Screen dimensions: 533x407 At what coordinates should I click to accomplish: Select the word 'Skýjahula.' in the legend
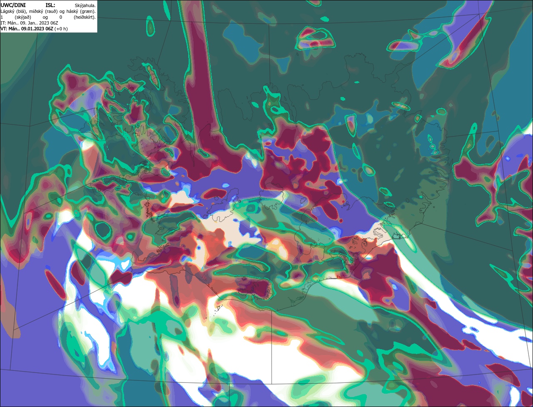click(85, 5)
